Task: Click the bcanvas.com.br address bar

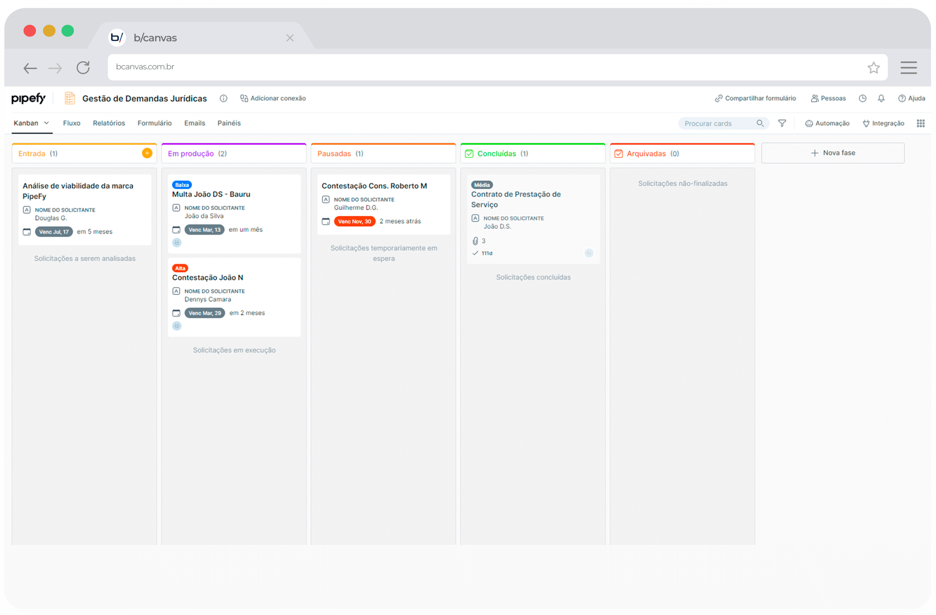Action: point(497,67)
